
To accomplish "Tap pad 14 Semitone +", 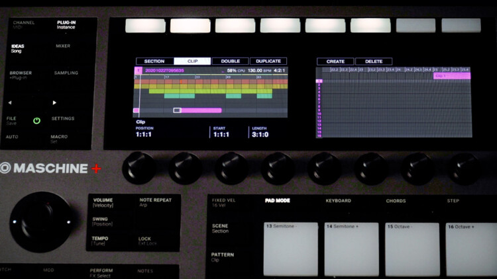I will [x=351, y=249].
